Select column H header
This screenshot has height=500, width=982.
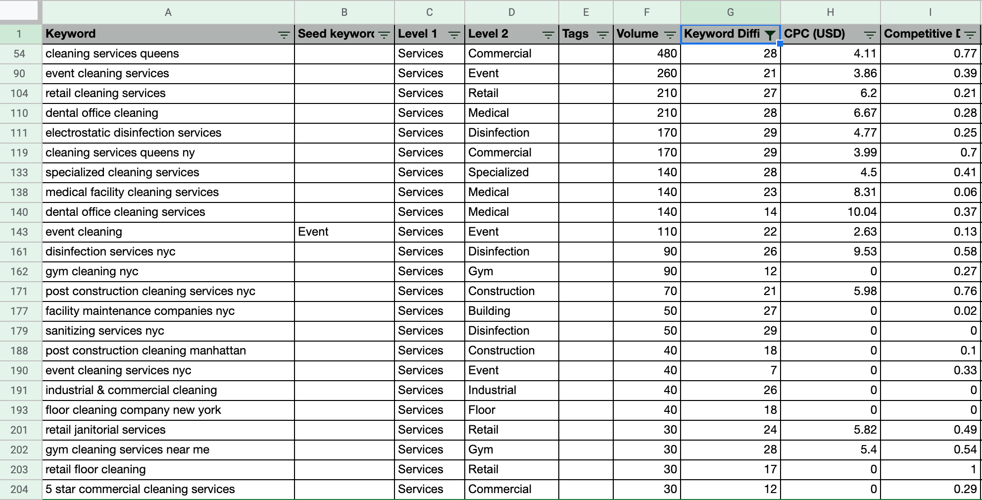(831, 12)
